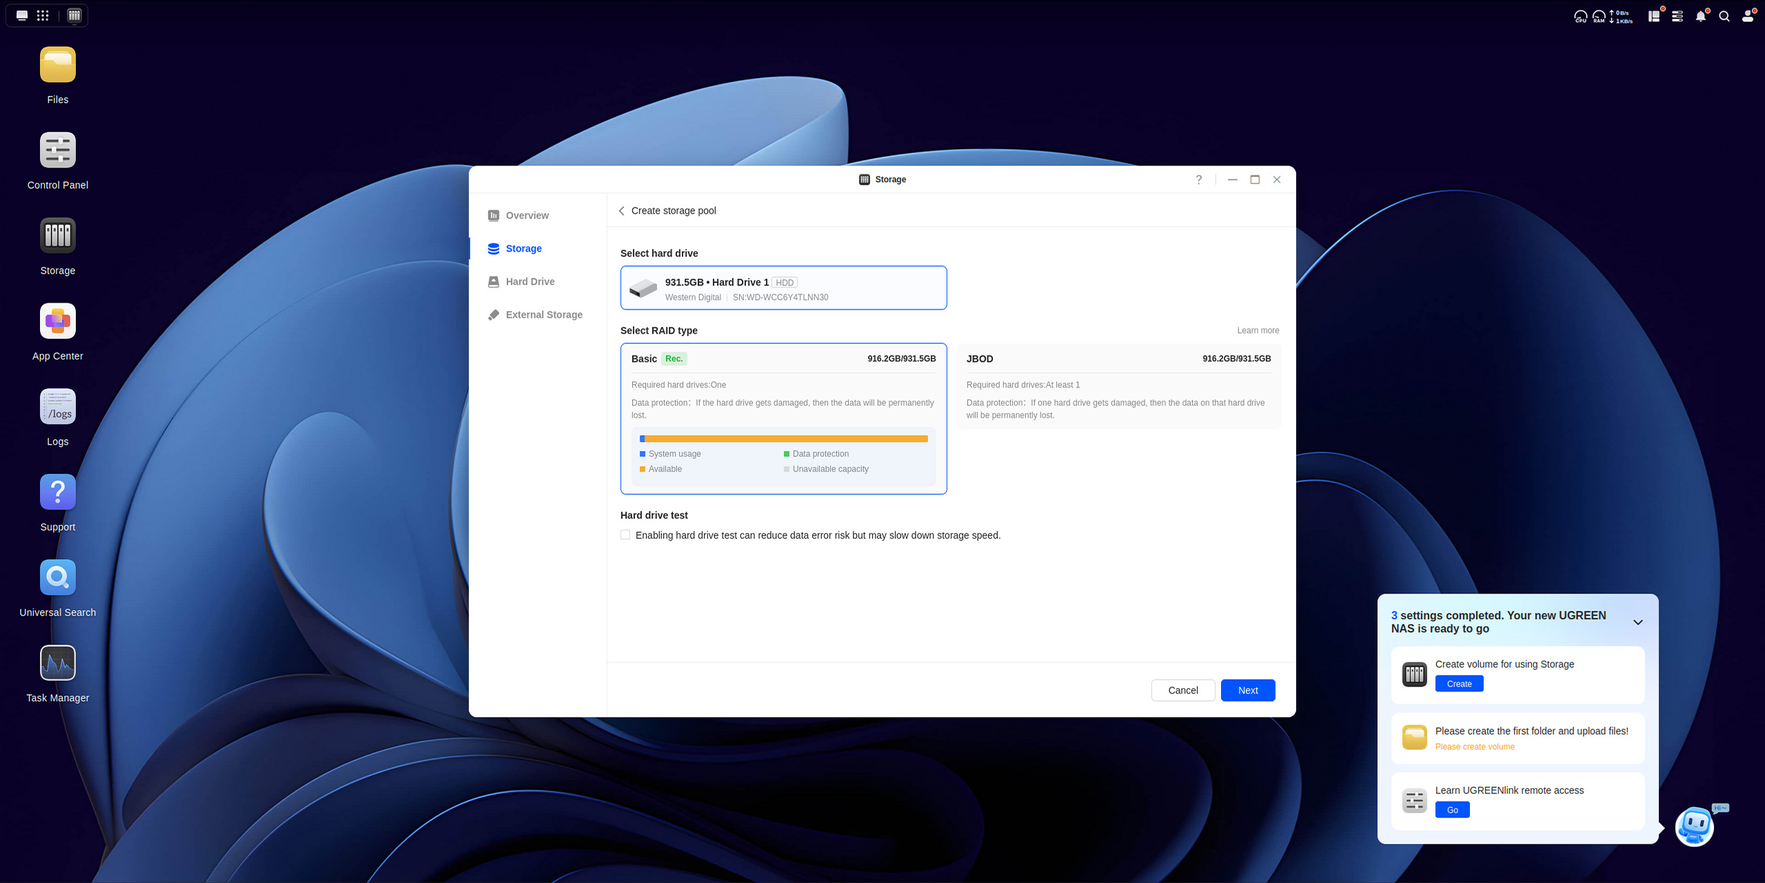This screenshot has width=1765, height=883.
Task: Open the Storage app from the desktop
Action: (x=57, y=235)
